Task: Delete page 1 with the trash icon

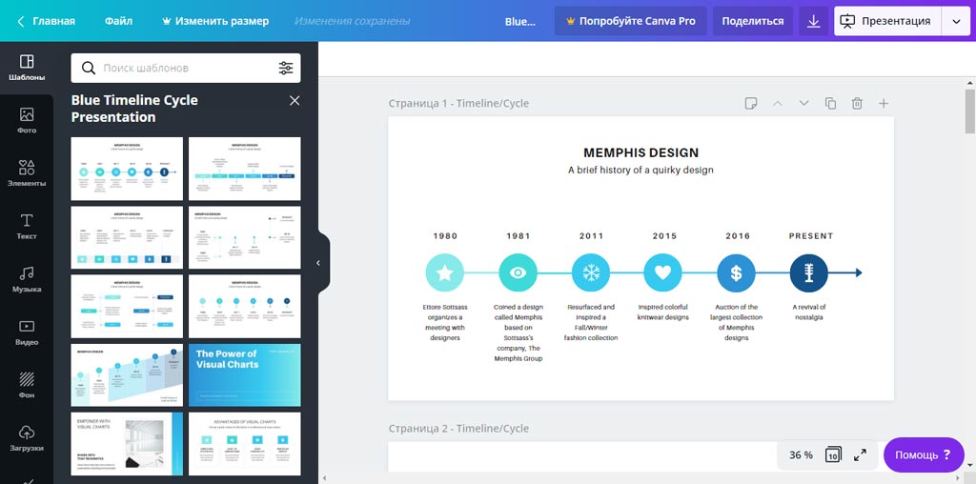Action: (857, 103)
